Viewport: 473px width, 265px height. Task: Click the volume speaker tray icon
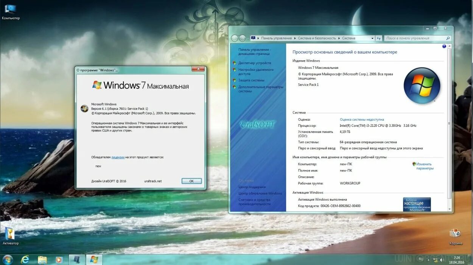click(x=442, y=260)
